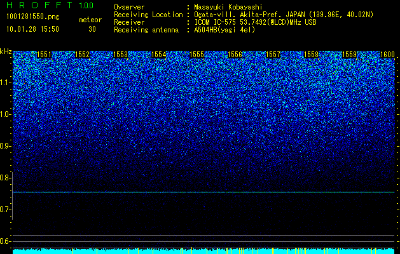Click the horizontal cyan carrier signal line
The width and height of the screenshot is (400, 254).
[x=203, y=192]
